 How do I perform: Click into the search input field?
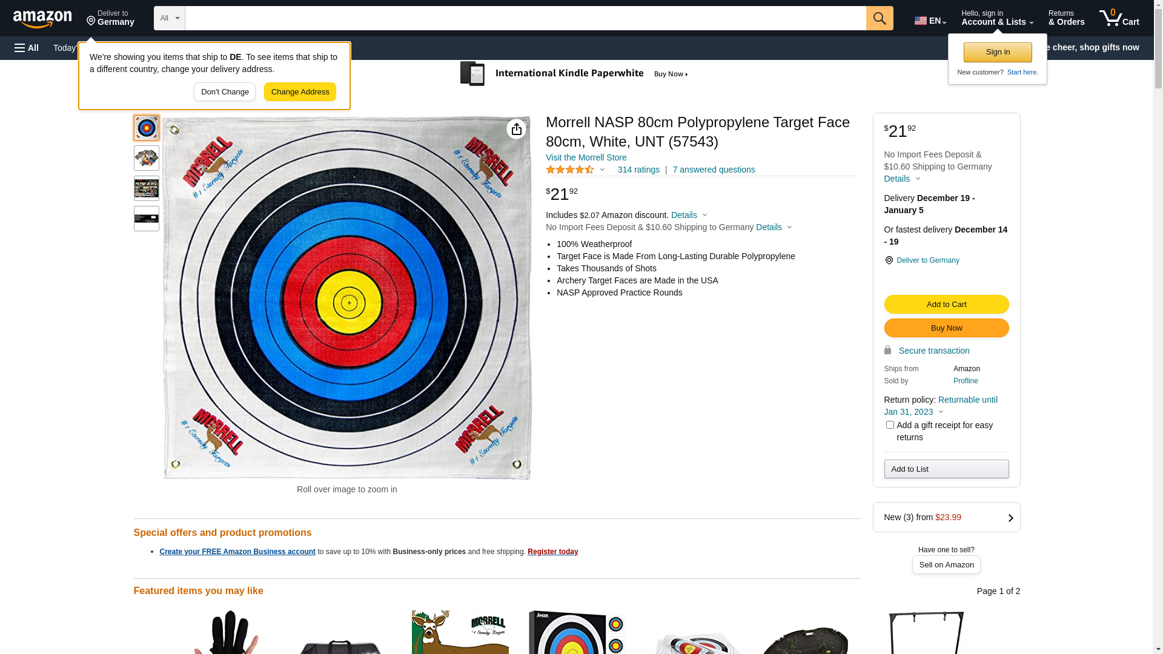point(525,18)
